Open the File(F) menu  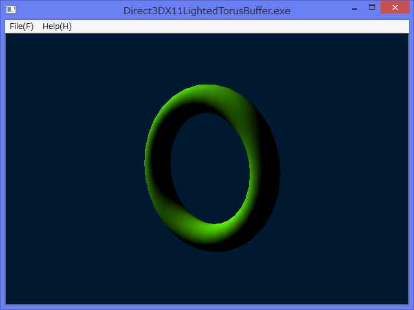pos(21,26)
